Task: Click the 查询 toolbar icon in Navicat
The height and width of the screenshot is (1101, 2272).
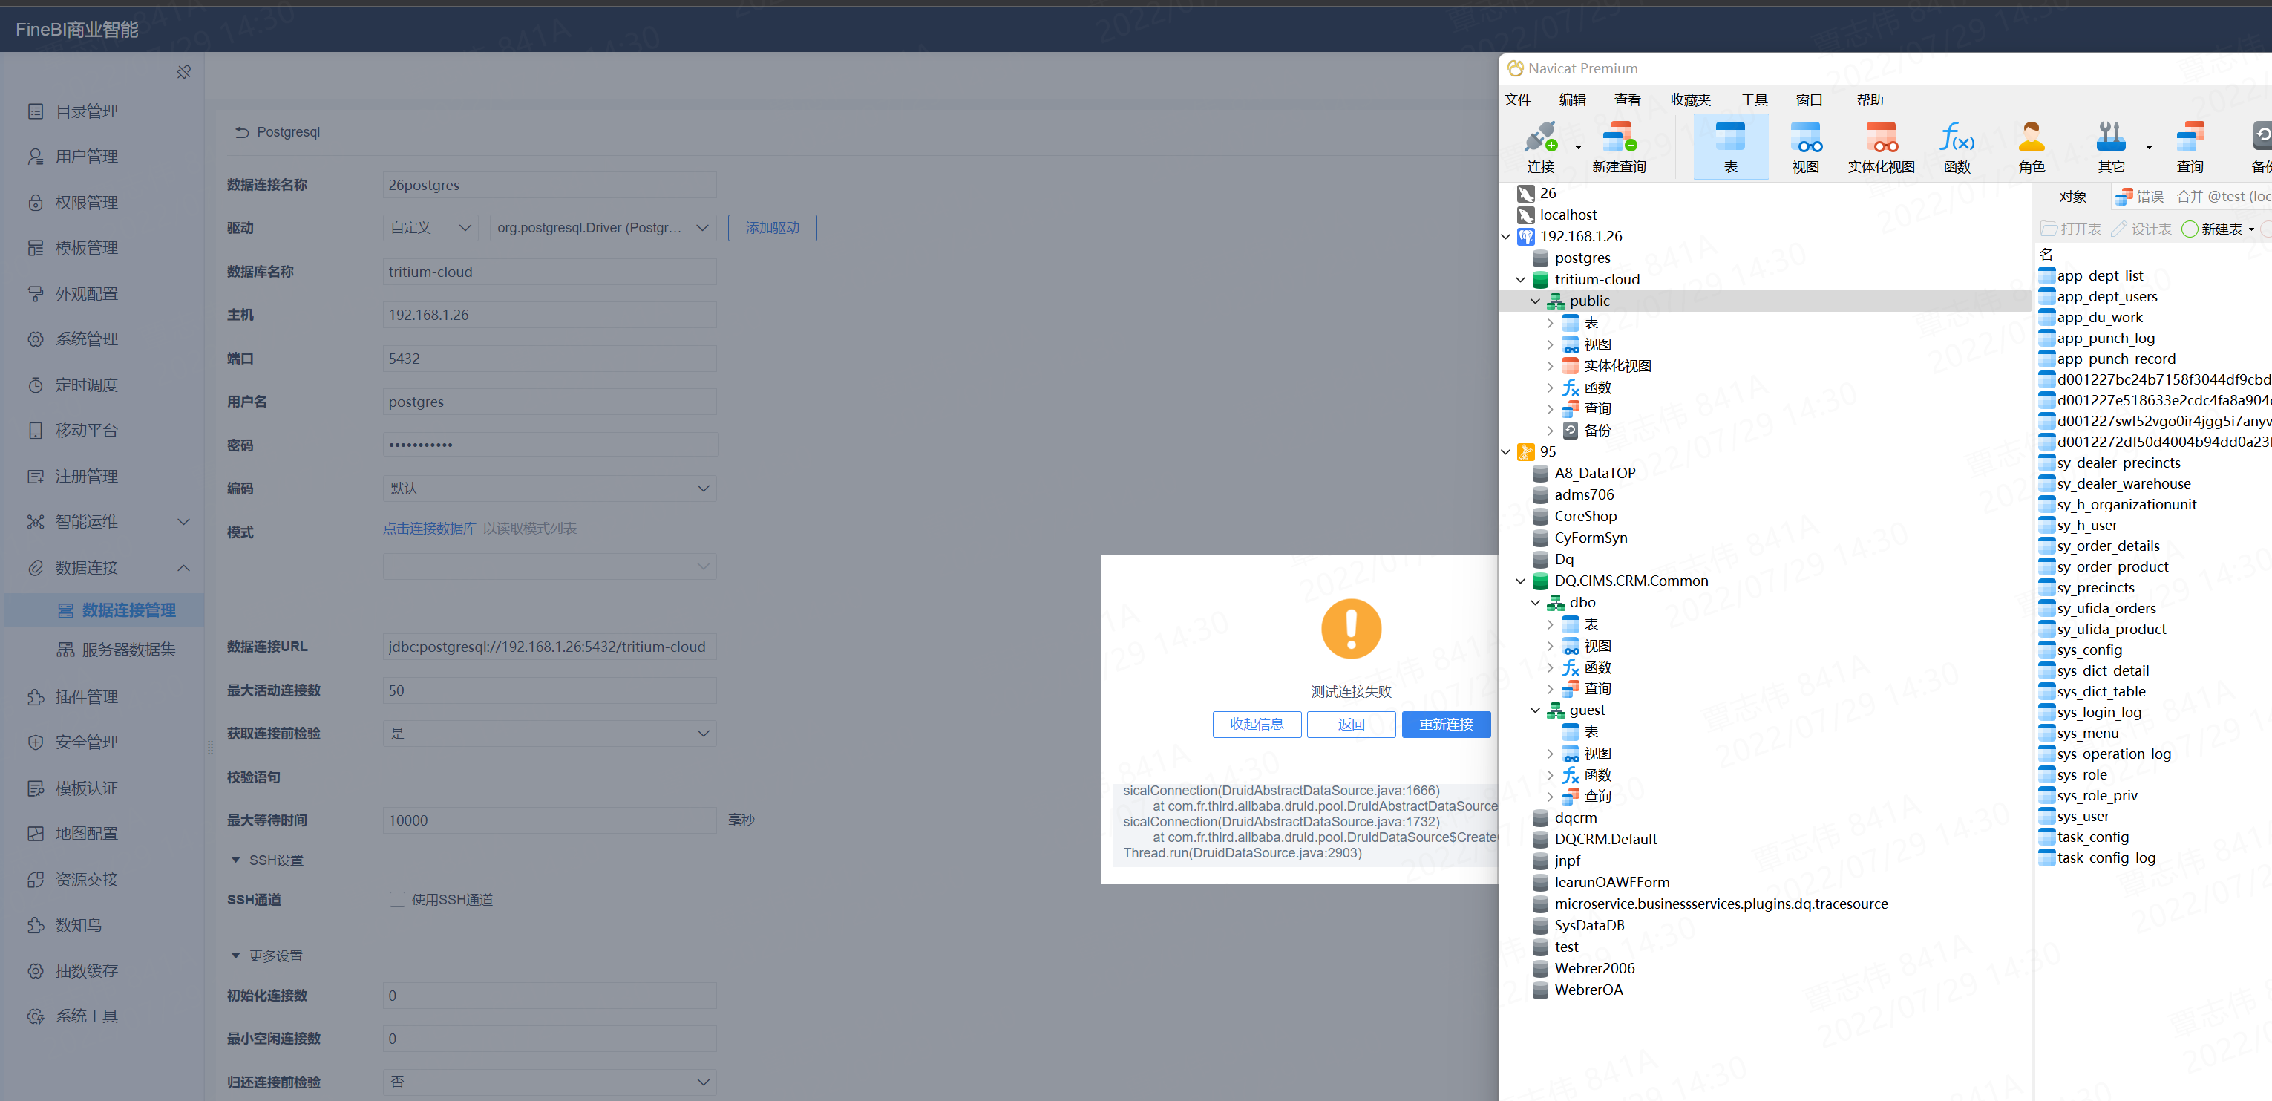Action: 2189,147
